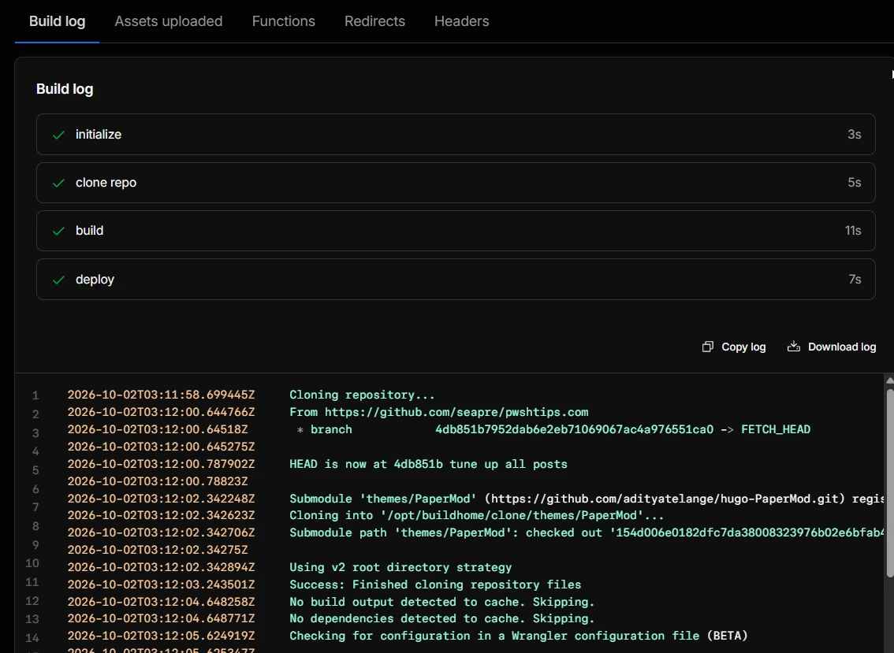The image size is (894, 653).
Task: Click the 3s duration of initialize
Action: click(854, 135)
